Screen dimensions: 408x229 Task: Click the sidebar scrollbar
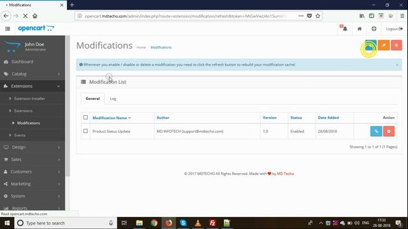pyautogui.click(x=68, y=106)
